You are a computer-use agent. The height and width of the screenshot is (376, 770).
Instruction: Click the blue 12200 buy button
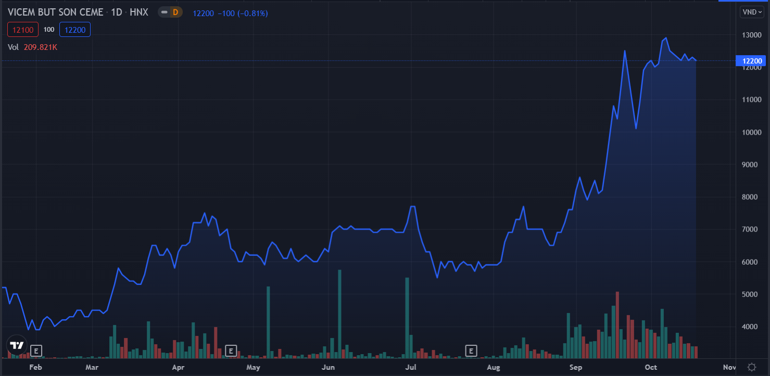(75, 30)
